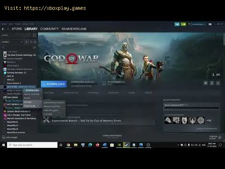Viewport: 225px width, 169px height.
Task: Open the Windows Start menu
Action: (x=3, y=145)
